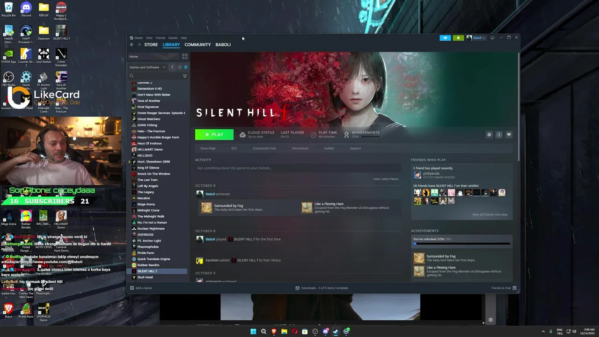This screenshot has height=337, width=599.
Task: Open the green notifications bell
Action: click(x=458, y=38)
